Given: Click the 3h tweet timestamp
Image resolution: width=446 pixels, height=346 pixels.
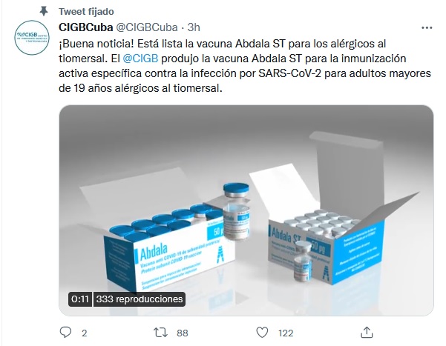Looking at the screenshot, I should point(194,27).
